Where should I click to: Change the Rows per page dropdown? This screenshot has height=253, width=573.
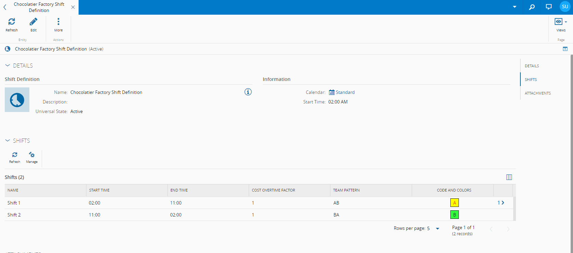pos(437,228)
